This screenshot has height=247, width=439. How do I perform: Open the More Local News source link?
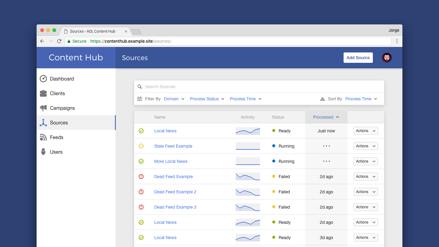tap(171, 161)
